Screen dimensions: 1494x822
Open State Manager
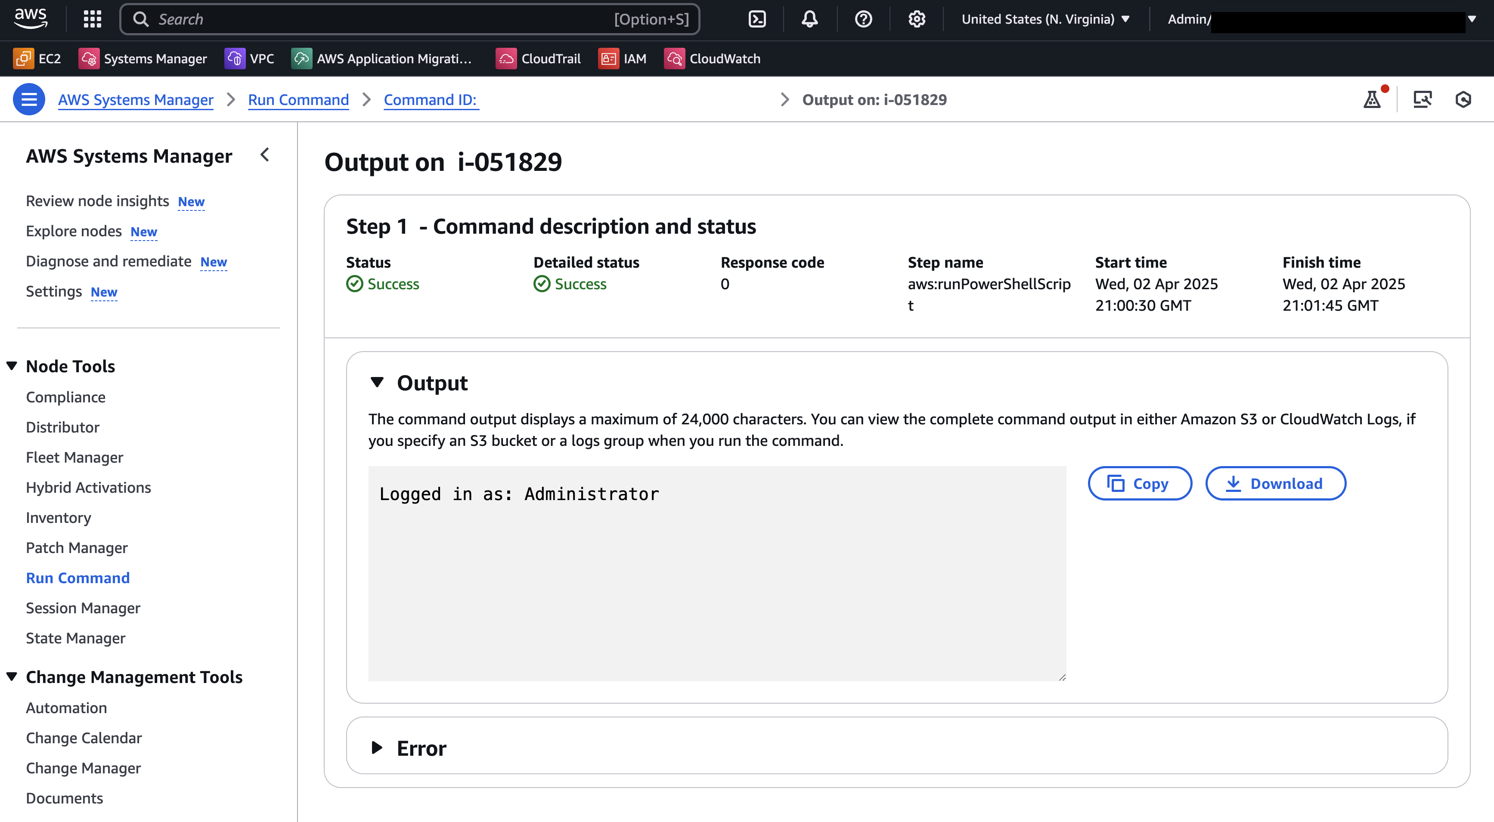coord(75,638)
